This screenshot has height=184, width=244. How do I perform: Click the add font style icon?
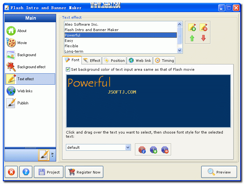(153, 150)
